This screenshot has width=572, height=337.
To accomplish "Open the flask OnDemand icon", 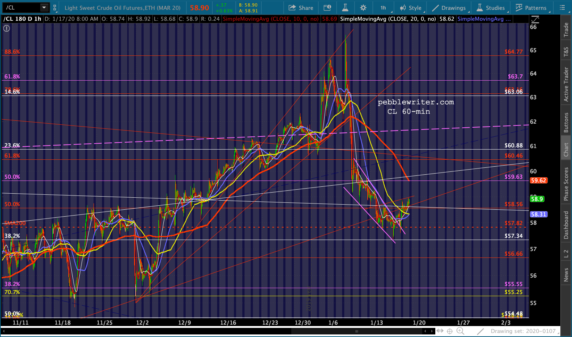I will pyautogui.click(x=345, y=8).
